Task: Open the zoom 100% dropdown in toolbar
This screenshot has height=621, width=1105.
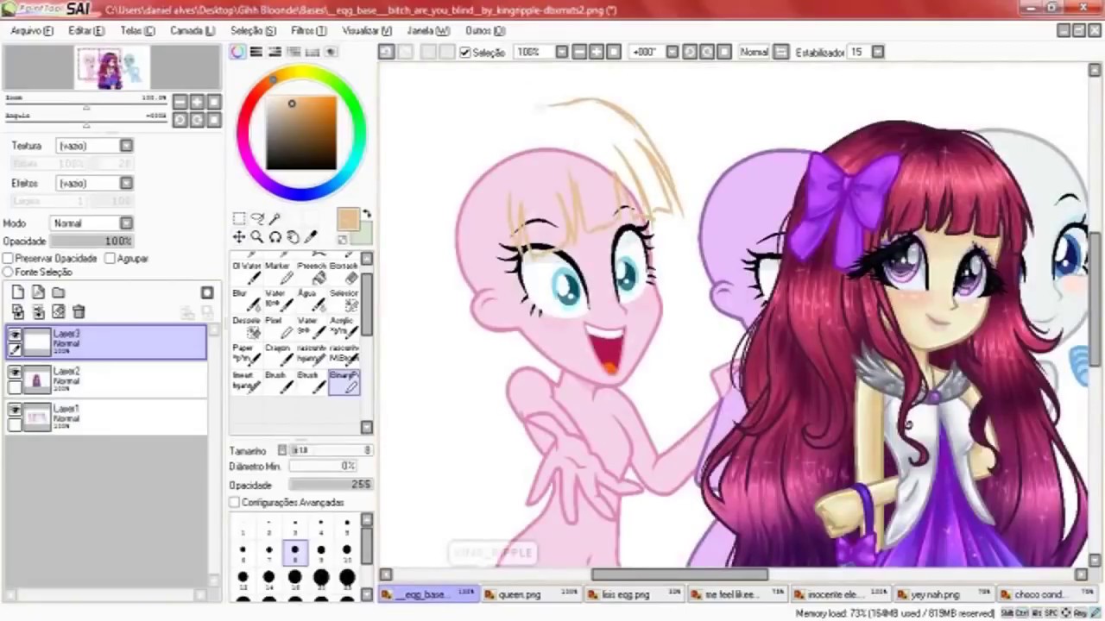Action: coord(562,52)
